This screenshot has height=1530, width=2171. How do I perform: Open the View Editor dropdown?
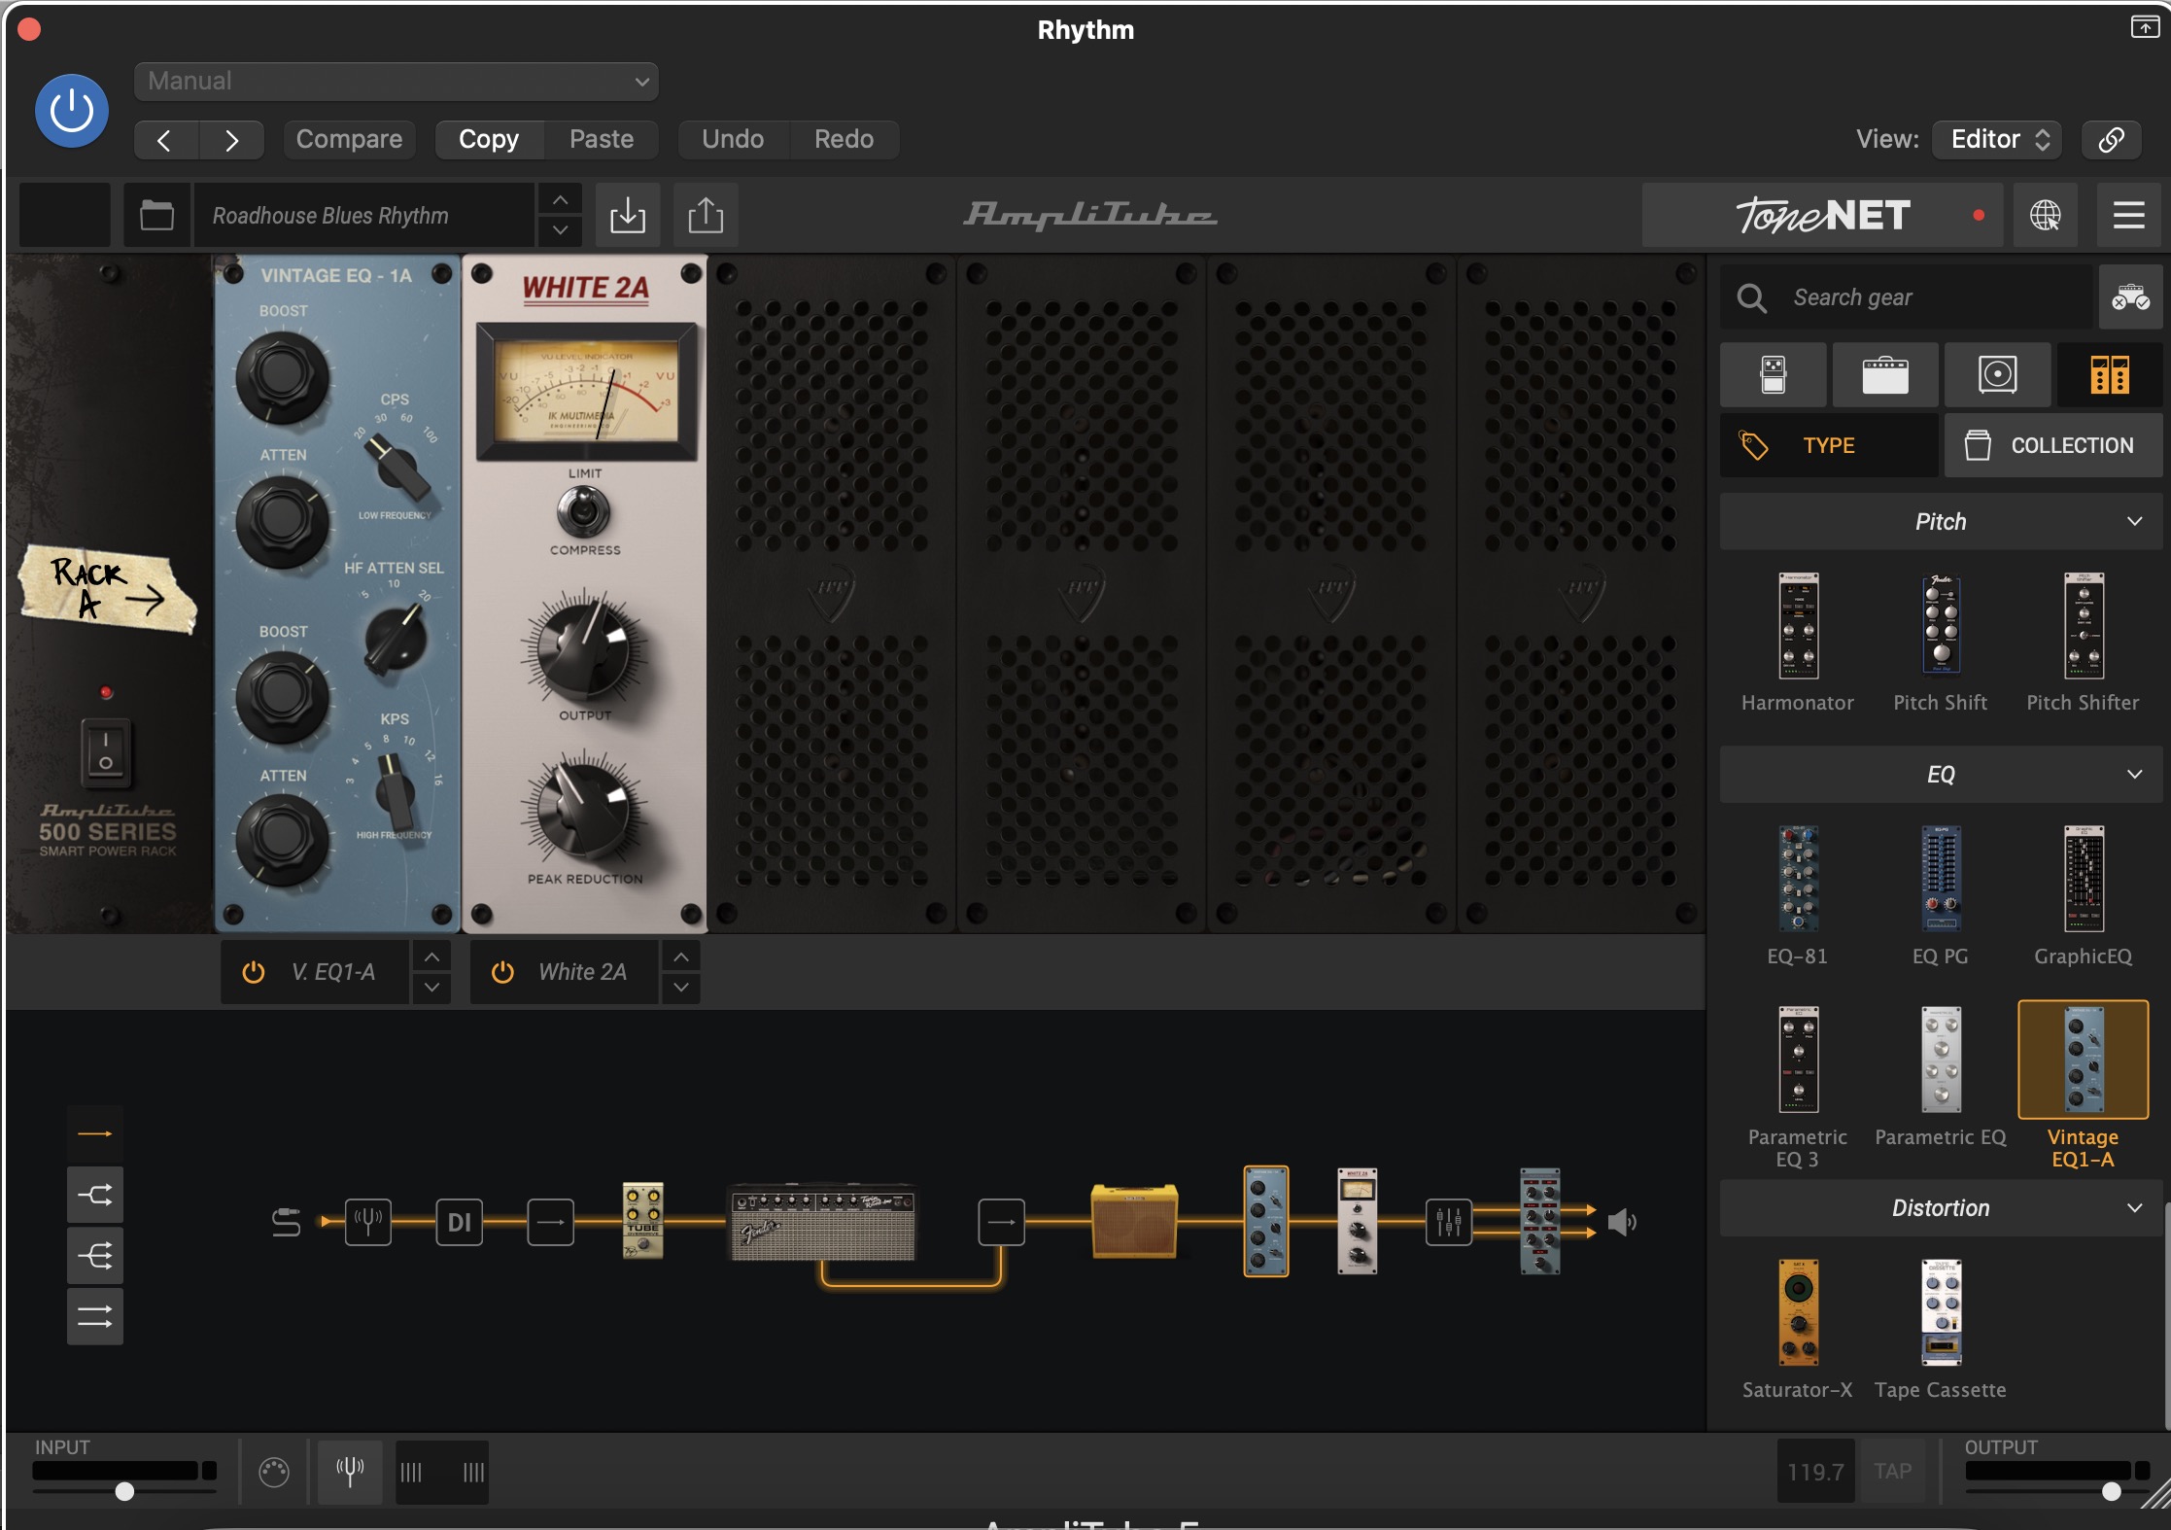[1998, 139]
